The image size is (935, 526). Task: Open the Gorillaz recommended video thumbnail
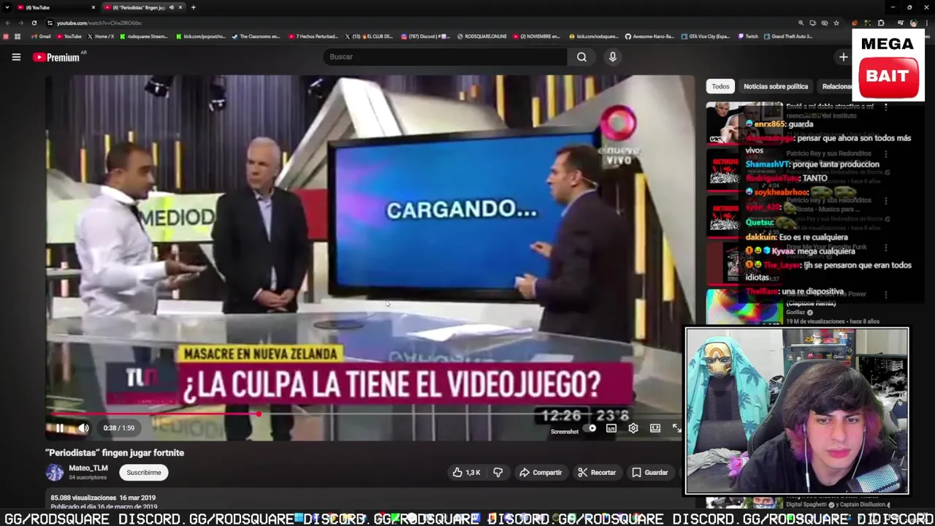744,307
